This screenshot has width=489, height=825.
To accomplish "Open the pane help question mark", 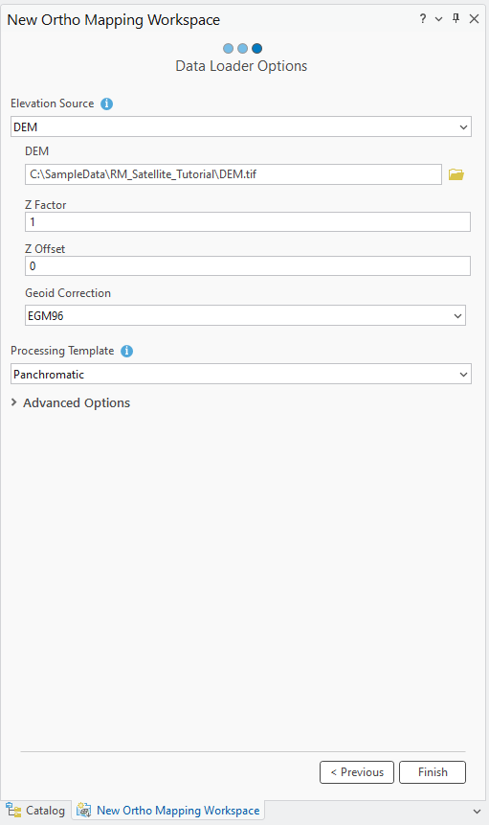I will tap(423, 19).
